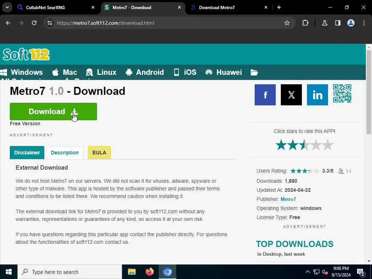372x279 pixels.
Task: Launch Firefox from the taskbar
Action: 149,272
